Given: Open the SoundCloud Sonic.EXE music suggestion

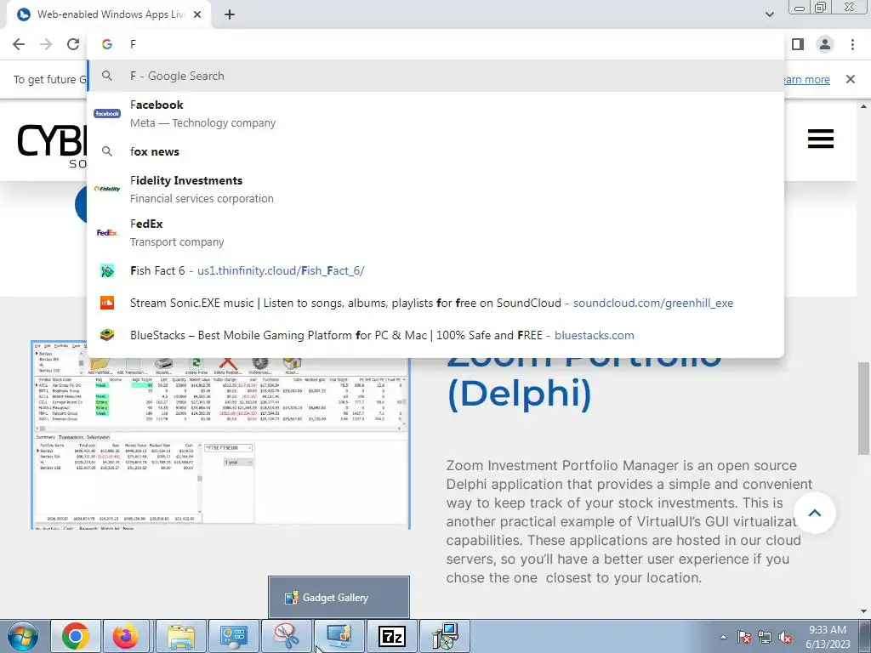Looking at the screenshot, I should tap(435, 304).
